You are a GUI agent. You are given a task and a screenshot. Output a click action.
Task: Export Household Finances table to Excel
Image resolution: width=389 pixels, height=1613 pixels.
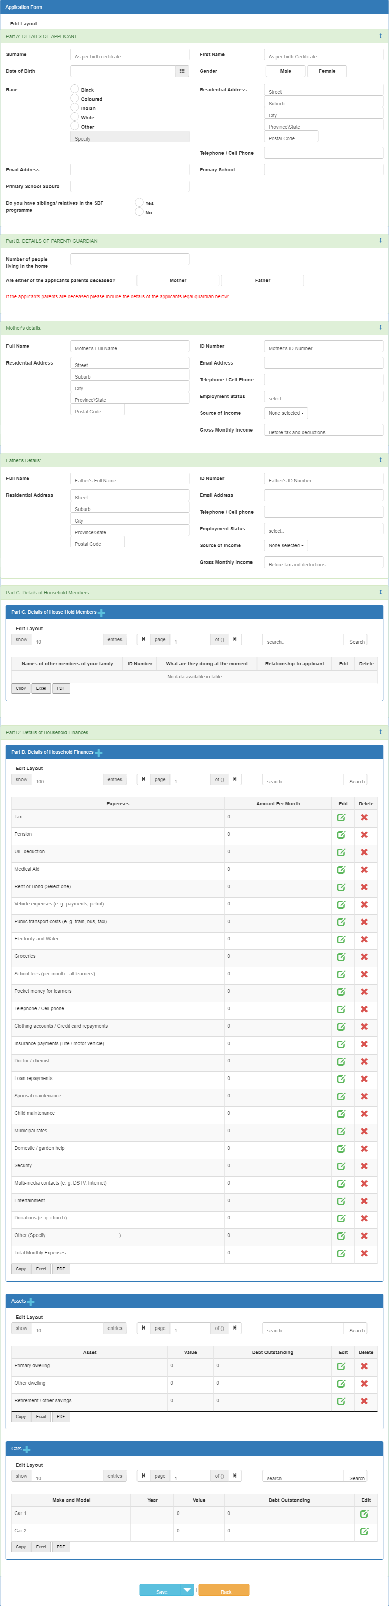pos(41,1269)
